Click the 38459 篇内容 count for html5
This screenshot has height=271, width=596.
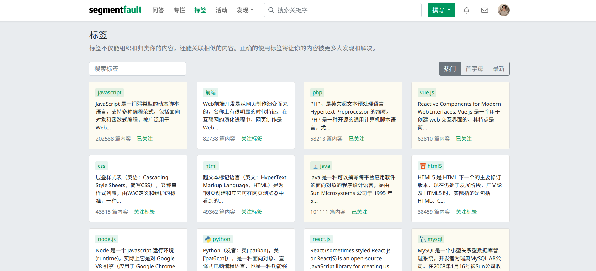[x=434, y=212]
